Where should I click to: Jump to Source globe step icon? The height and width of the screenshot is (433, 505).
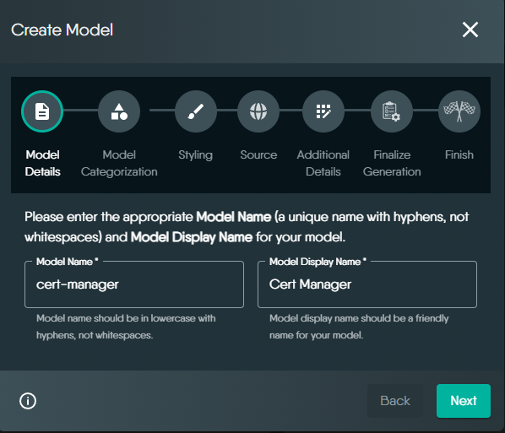click(258, 111)
